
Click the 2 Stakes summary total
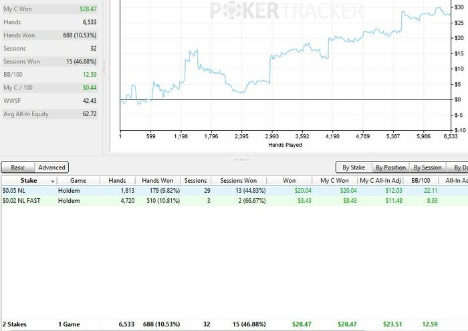point(15,324)
